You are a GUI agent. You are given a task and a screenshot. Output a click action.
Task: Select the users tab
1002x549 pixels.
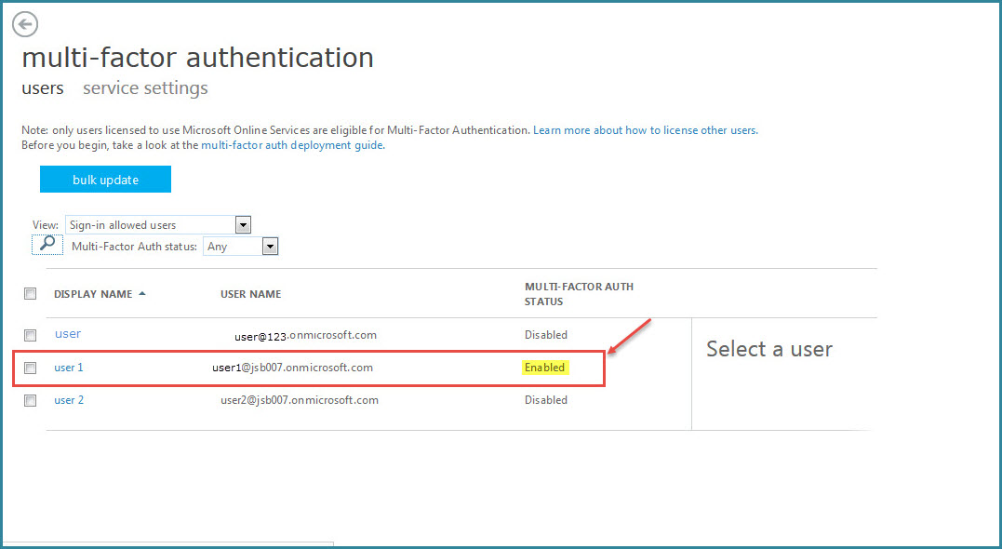(43, 88)
